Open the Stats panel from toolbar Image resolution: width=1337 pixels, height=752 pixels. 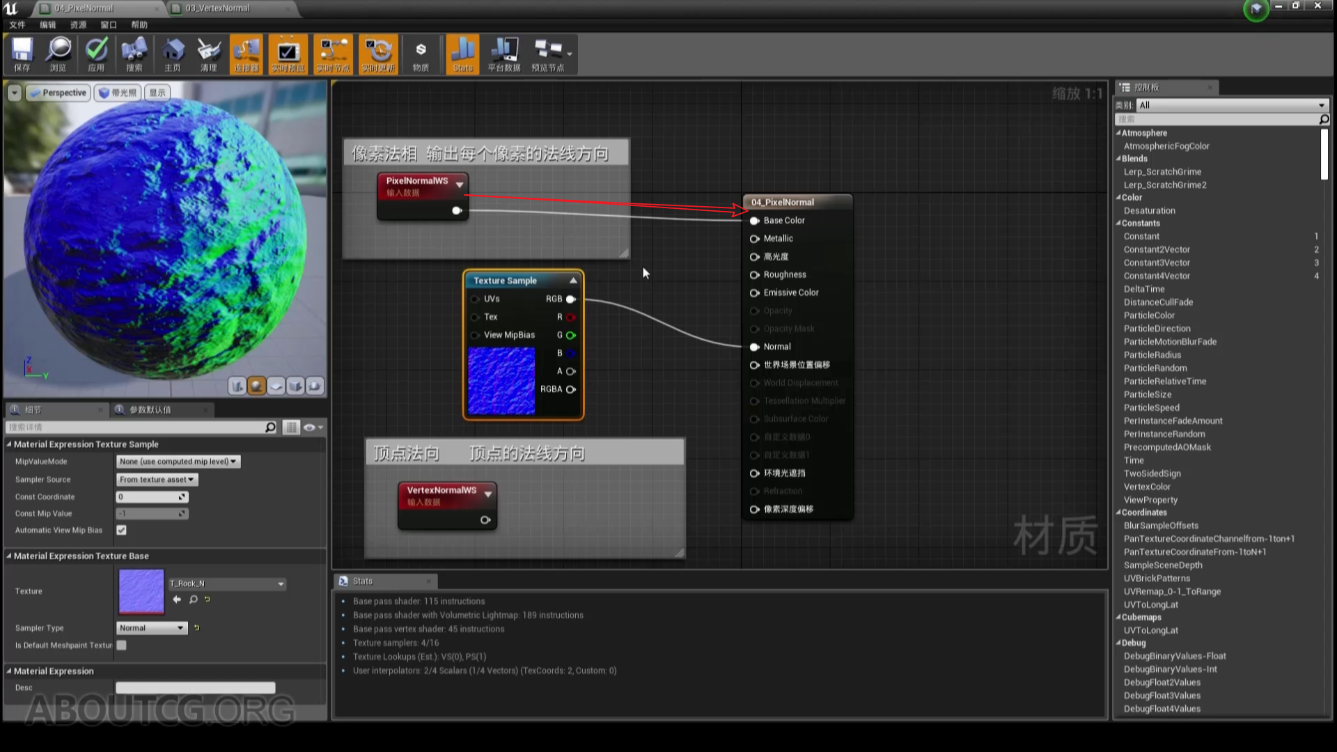(462, 54)
